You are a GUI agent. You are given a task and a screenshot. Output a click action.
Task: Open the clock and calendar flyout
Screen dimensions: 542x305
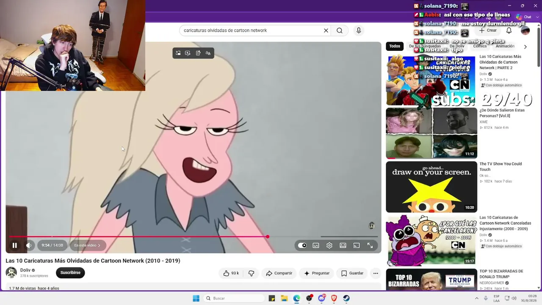click(x=528, y=298)
